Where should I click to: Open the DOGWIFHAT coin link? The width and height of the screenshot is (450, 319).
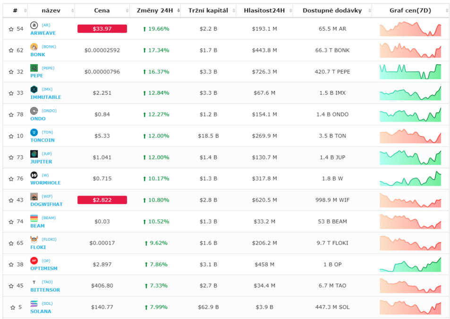(46, 204)
